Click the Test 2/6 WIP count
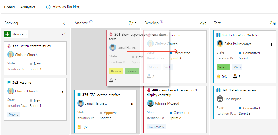The image size is (278, 135). tap(273, 23)
